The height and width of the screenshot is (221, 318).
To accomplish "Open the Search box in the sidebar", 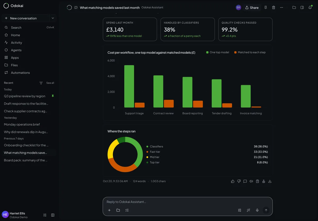I will [29, 28].
